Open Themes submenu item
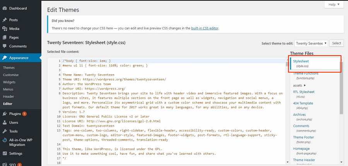This screenshot has height=166, width=348. point(9,68)
